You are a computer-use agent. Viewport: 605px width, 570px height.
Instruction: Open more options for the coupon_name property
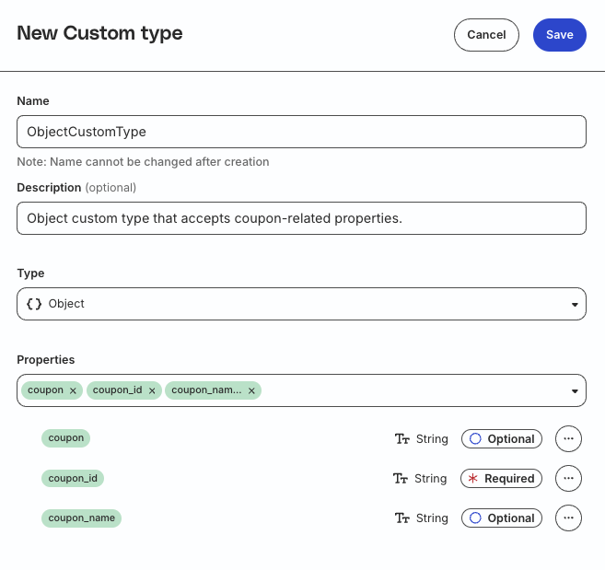(x=568, y=518)
